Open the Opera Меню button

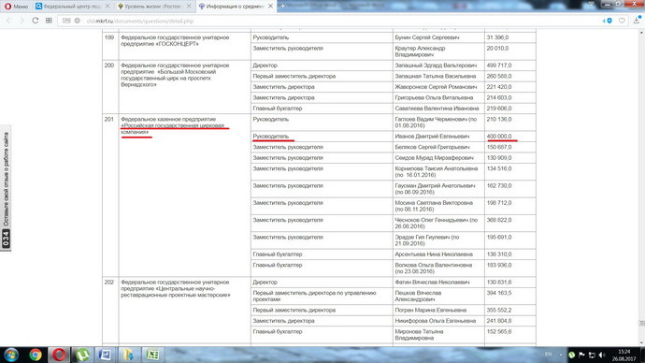click(x=16, y=7)
